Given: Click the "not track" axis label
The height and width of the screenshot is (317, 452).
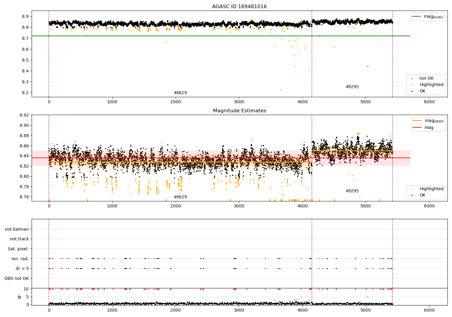Looking at the screenshot, I should [x=19, y=239].
